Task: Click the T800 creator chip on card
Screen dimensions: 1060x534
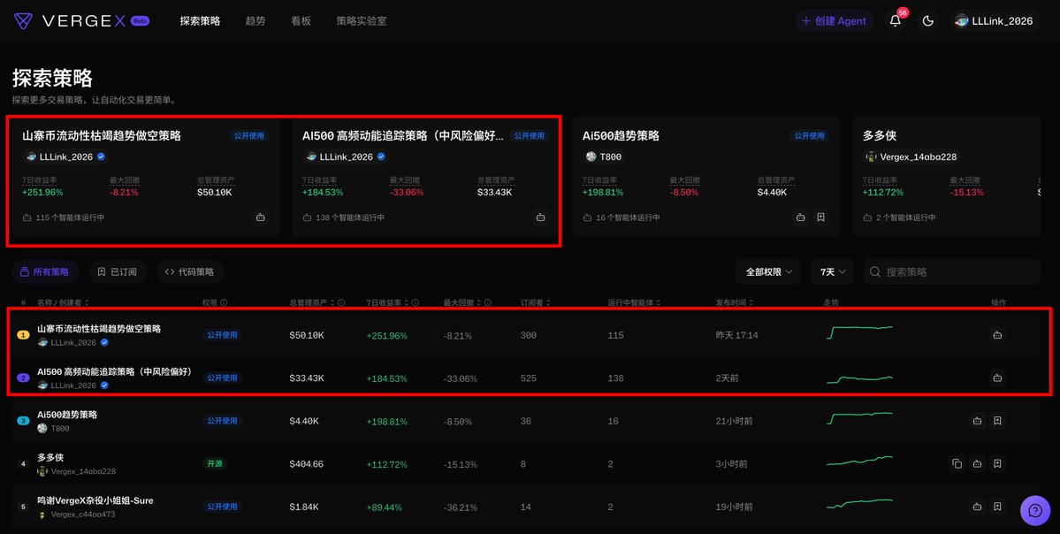Action: pos(603,156)
